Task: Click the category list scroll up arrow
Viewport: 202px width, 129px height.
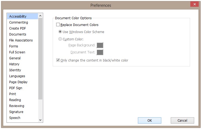Action: (40, 16)
